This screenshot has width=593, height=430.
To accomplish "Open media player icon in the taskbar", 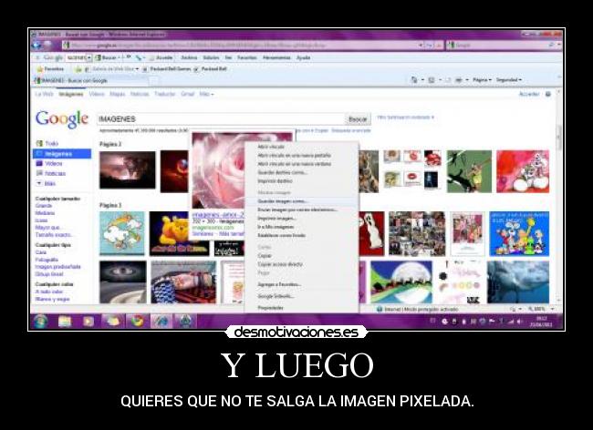I will [x=88, y=322].
